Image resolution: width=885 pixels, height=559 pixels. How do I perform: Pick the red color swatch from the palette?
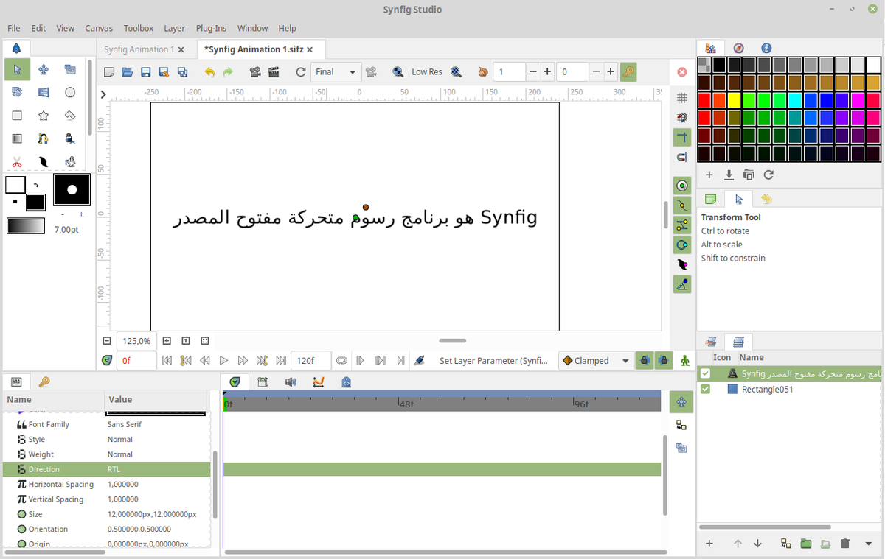tap(706, 99)
